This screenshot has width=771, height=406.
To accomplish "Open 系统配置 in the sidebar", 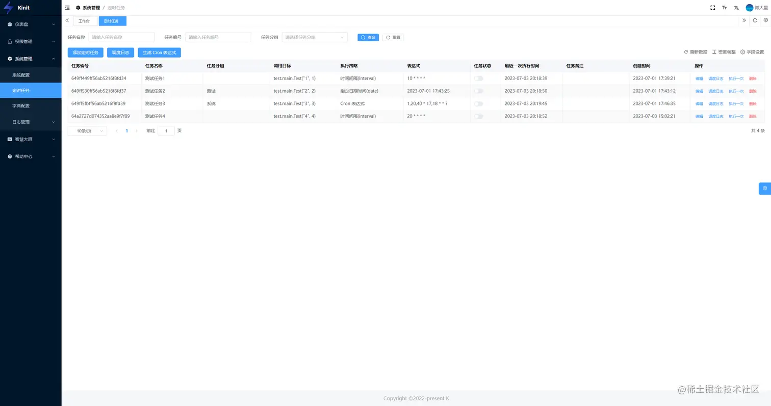I will click(x=31, y=75).
